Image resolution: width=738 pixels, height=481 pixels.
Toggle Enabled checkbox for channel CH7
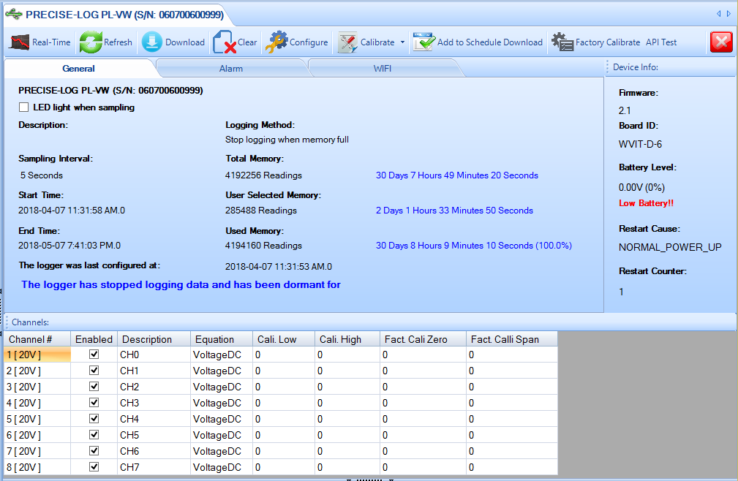tap(94, 467)
